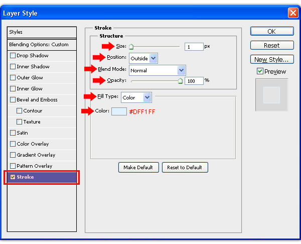Open Blending Options: Custom entry
This screenshot has width=301, height=244.
pyautogui.click(x=42, y=45)
